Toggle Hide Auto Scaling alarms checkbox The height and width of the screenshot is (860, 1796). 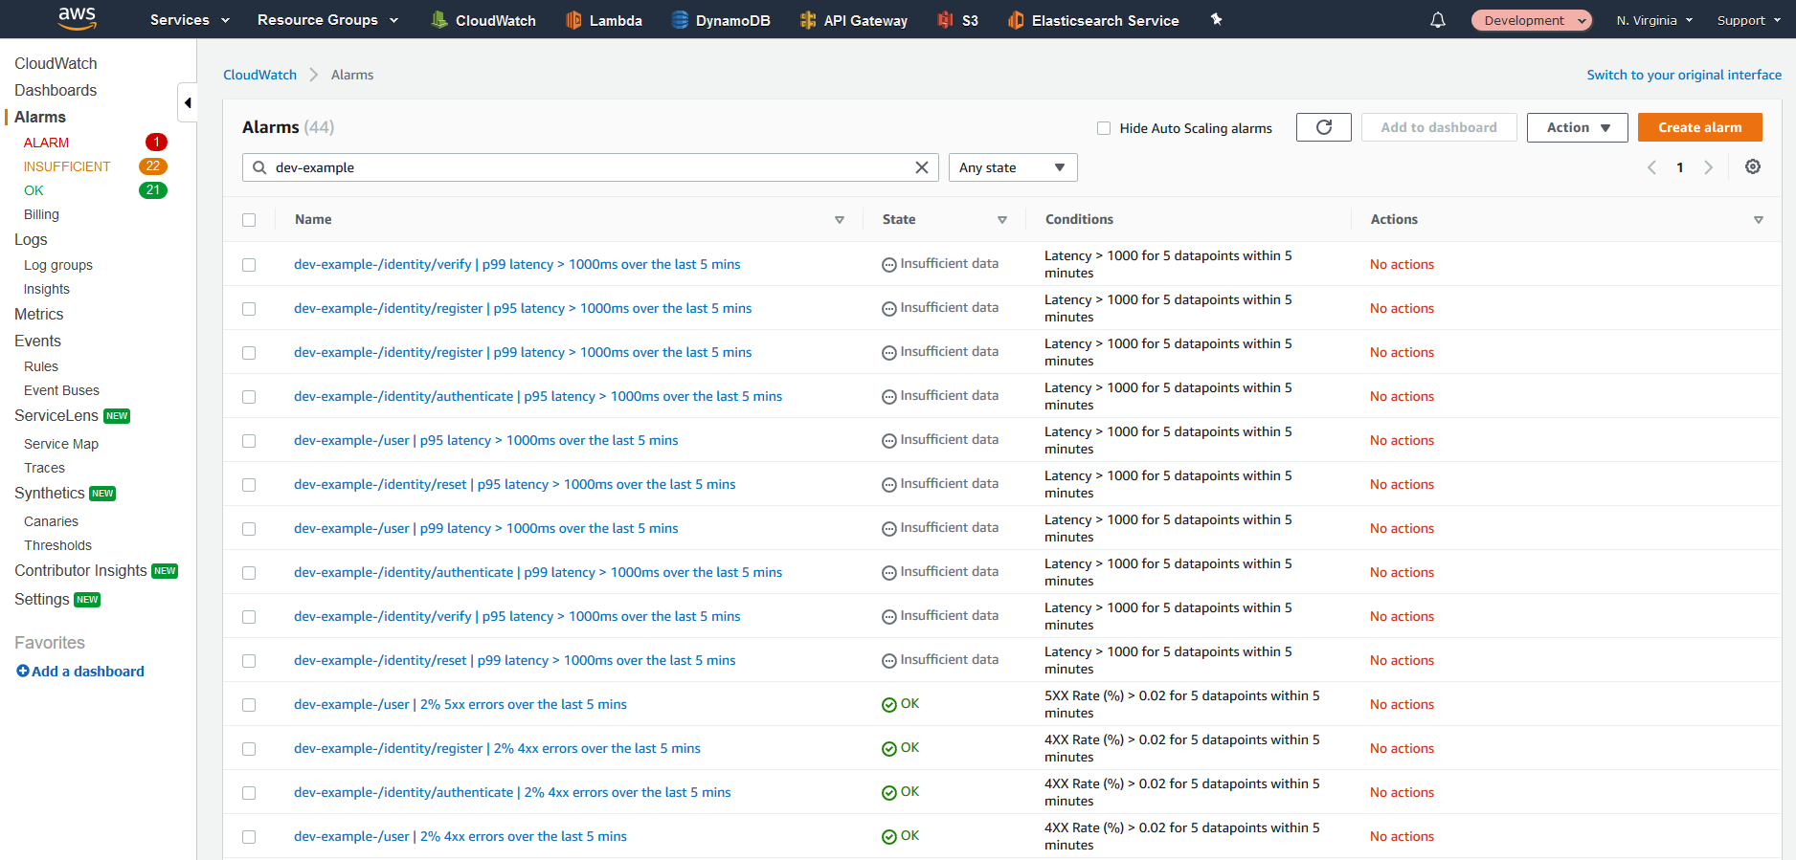coord(1104,128)
